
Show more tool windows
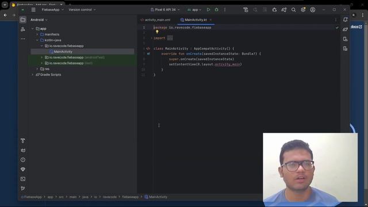[23, 39]
